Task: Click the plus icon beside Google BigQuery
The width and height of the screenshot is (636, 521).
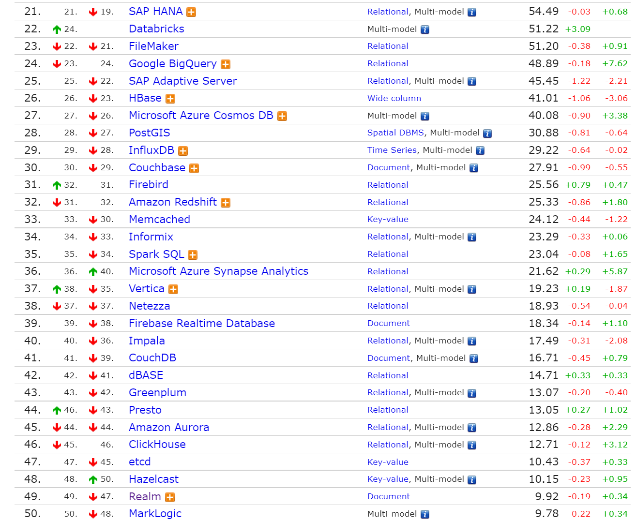Action: 226,64
